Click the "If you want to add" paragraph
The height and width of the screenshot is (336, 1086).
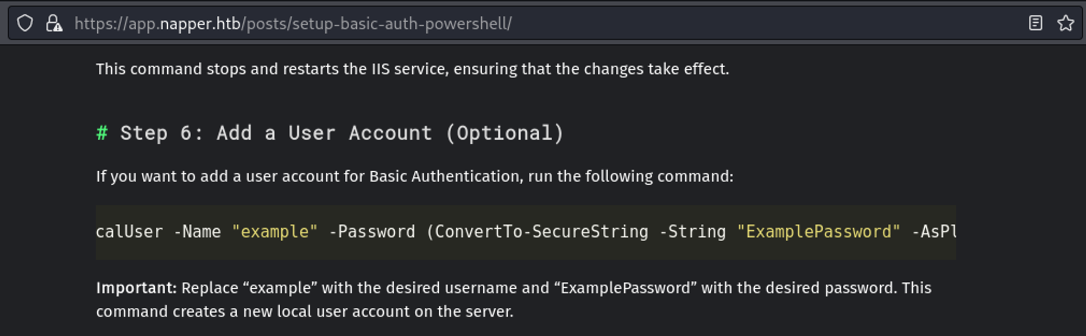[x=414, y=177]
